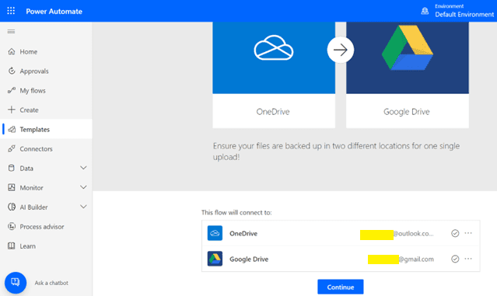Click the Google Drive connection checkmark
Screen dimensions: 497x296
point(455,259)
